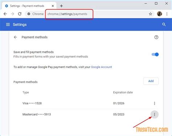The height and width of the screenshot is (136, 172).
Task: Open more actions for Visa 1528
Action: 155,103
